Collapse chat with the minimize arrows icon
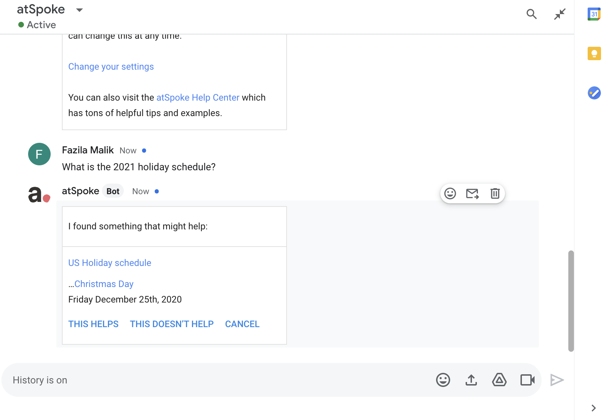 pos(560,14)
